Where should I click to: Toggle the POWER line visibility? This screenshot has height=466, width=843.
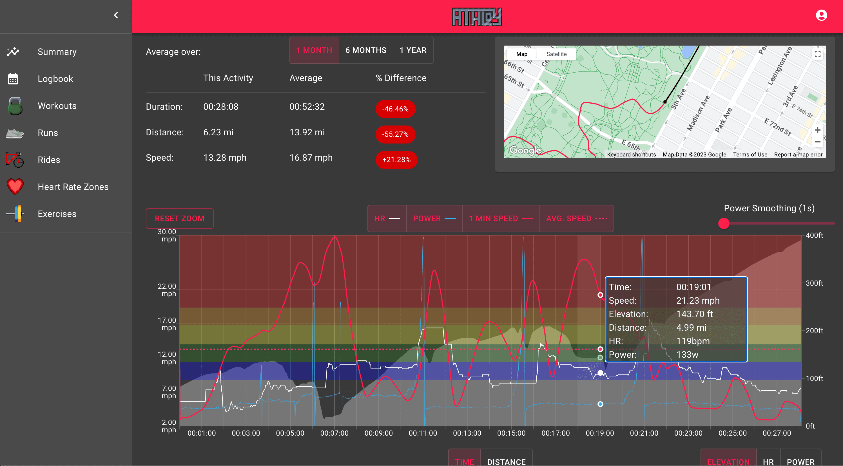(x=434, y=218)
